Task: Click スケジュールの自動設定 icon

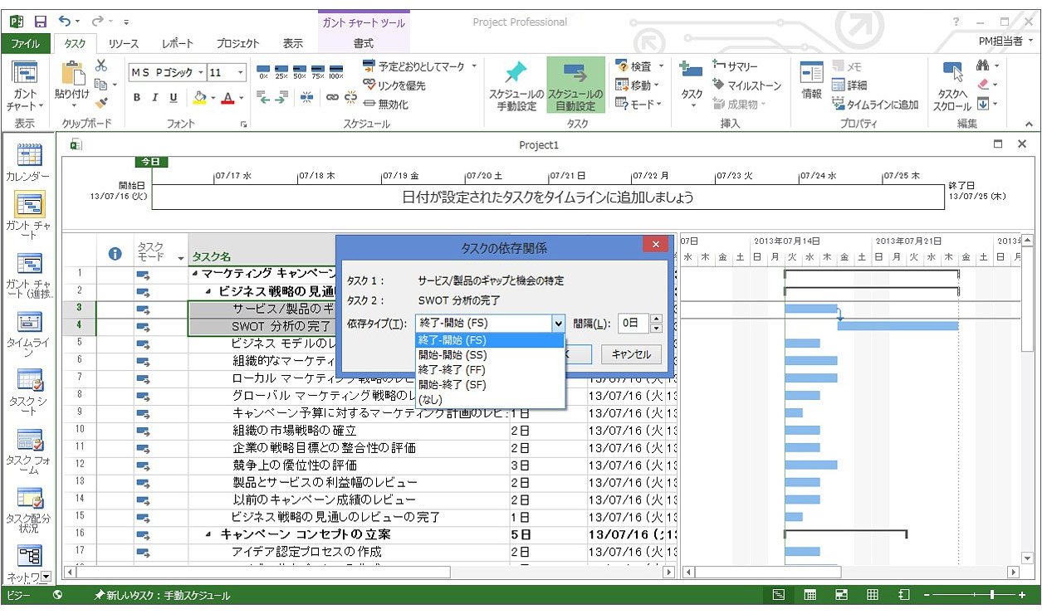Action: (575, 85)
